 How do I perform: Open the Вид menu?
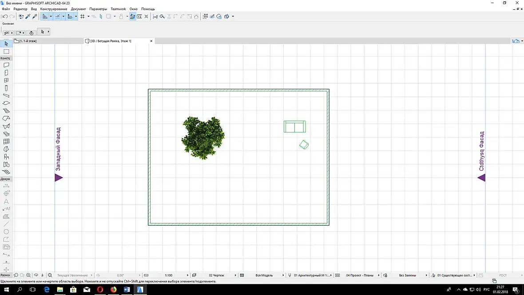pyautogui.click(x=34, y=9)
